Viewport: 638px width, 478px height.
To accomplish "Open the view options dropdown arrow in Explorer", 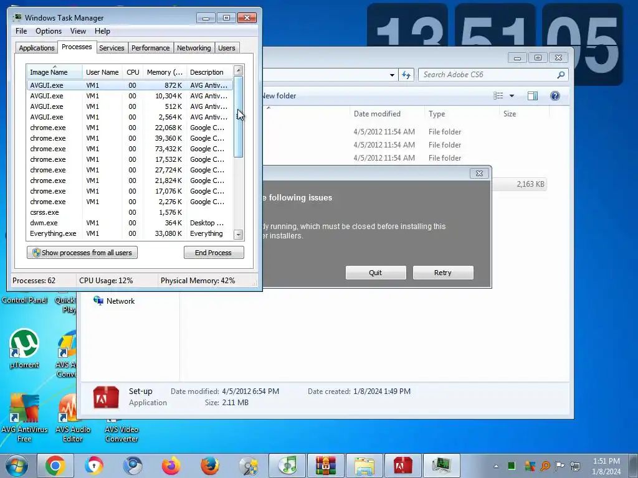I will point(512,96).
